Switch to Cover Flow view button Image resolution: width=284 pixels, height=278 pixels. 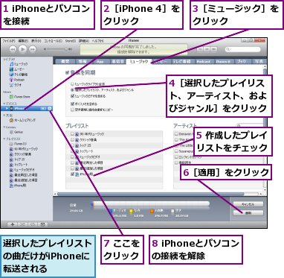click(x=214, y=49)
